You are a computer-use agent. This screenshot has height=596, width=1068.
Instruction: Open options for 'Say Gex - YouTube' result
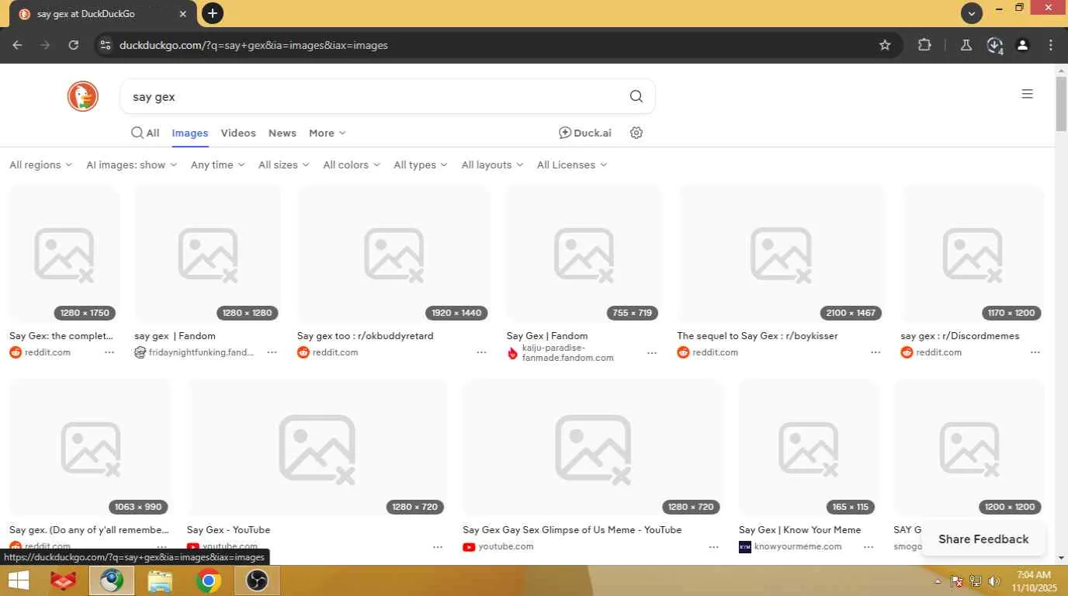(438, 546)
